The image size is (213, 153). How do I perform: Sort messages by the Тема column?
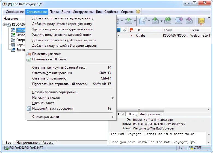tap(195, 30)
